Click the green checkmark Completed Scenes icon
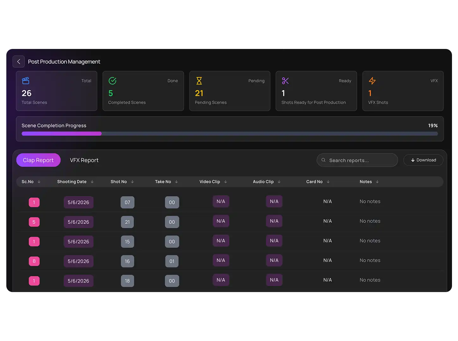458x341 pixels. coord(112,81)
